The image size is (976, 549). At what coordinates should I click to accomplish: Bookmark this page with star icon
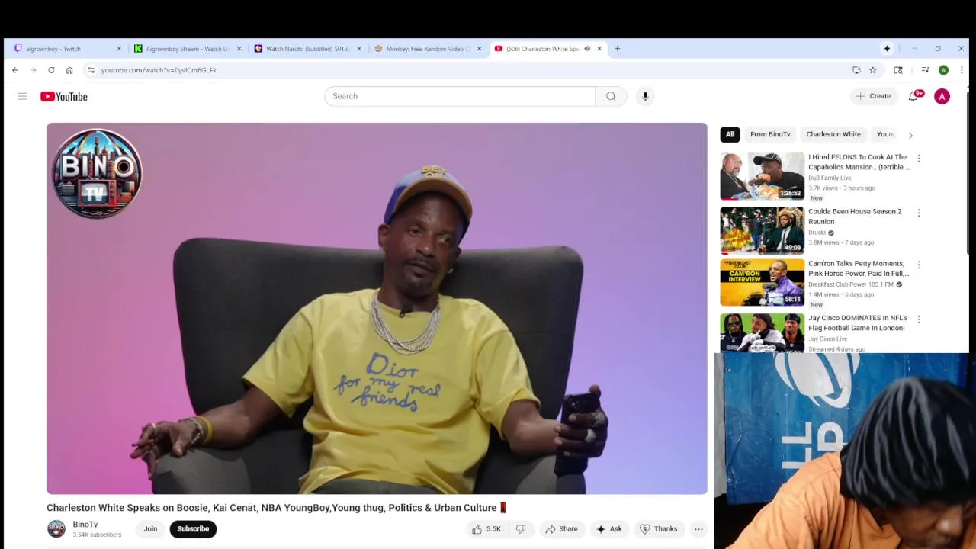tap(873, 70)
